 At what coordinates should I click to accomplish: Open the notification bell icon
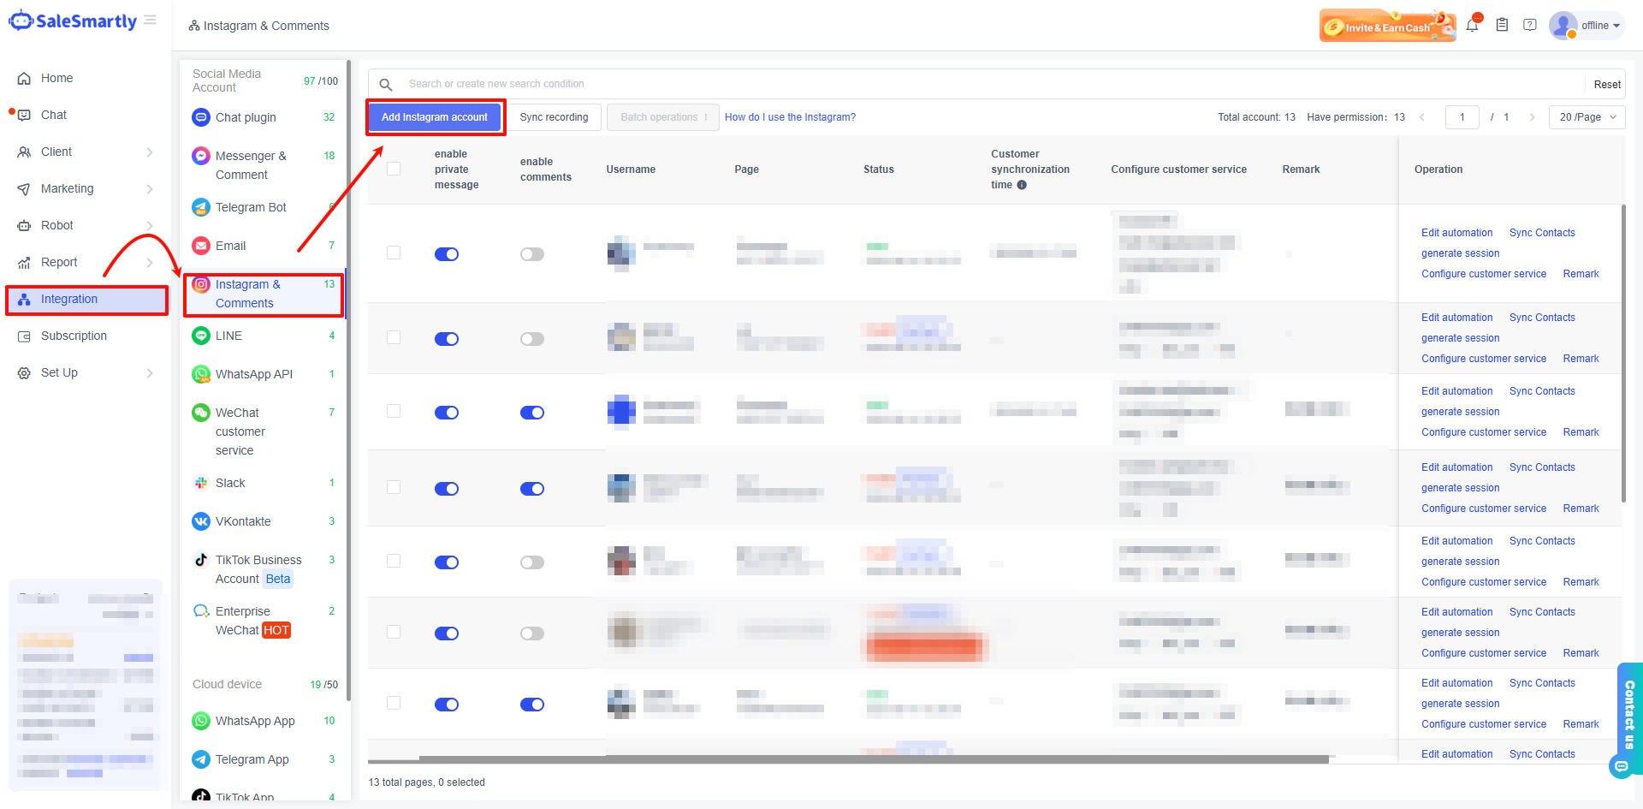pos(1472,26)
